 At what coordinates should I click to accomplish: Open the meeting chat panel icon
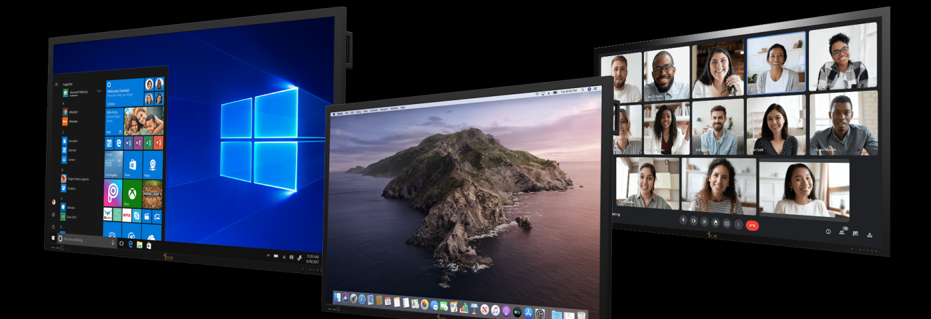coord(856,234)
